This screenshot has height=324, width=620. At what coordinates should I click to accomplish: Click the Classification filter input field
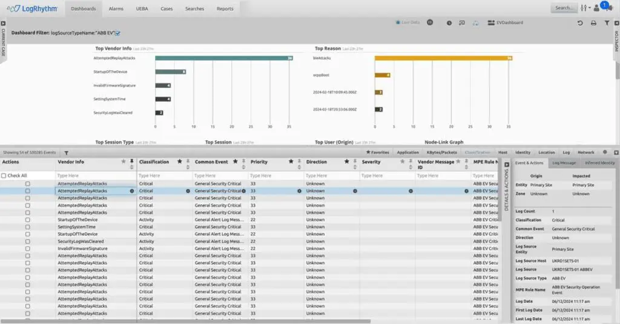pos(163,176)
